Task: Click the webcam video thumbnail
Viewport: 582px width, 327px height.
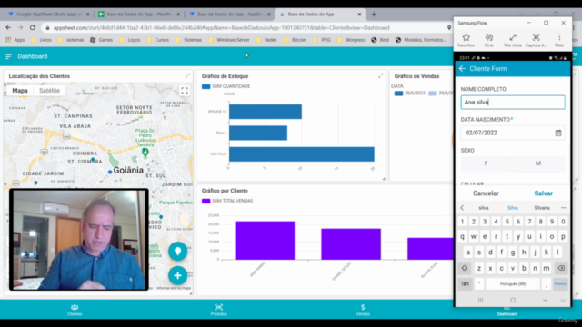Action: 79,239
